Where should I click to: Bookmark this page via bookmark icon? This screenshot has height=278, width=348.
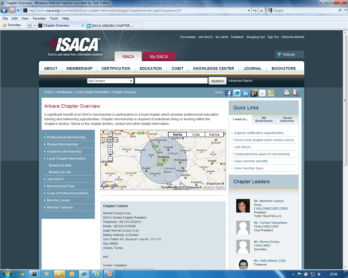pyautogui.click(x=296, y=93)
